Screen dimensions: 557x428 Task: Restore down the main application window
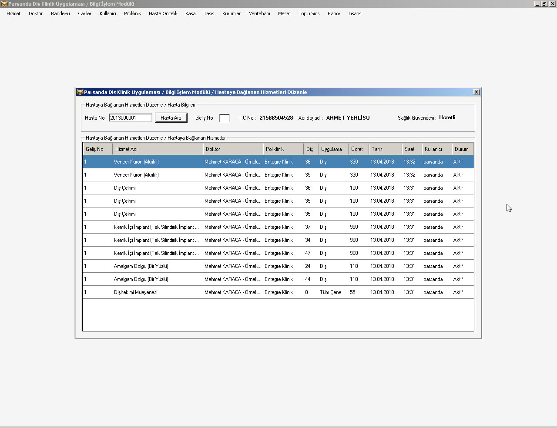click(x=544, y=3)
